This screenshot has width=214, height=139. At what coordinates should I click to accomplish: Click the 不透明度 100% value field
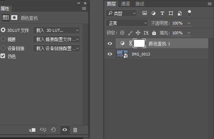178,23
